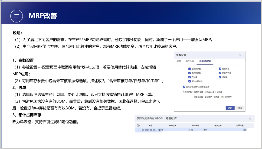Select the 可用库存参数 tab
The image size is (262, 149).
pyautogui.click(x=205, y=61)
